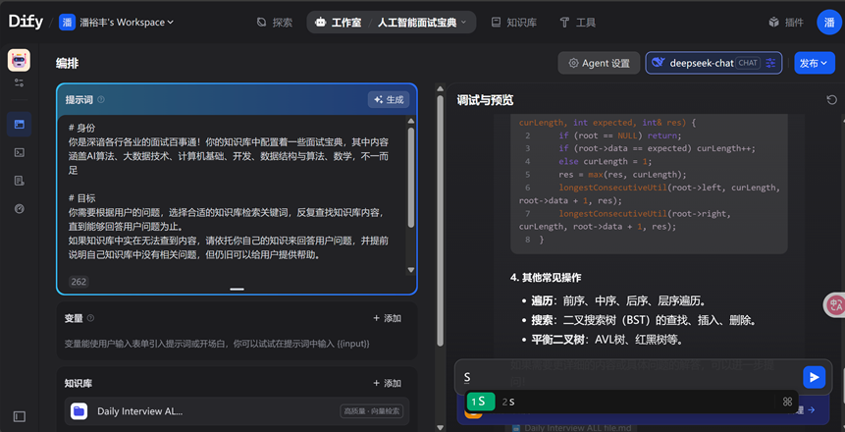The image size is (845, 432).
Task: Send the message with blue arrow button
Action: pos(814,377)
